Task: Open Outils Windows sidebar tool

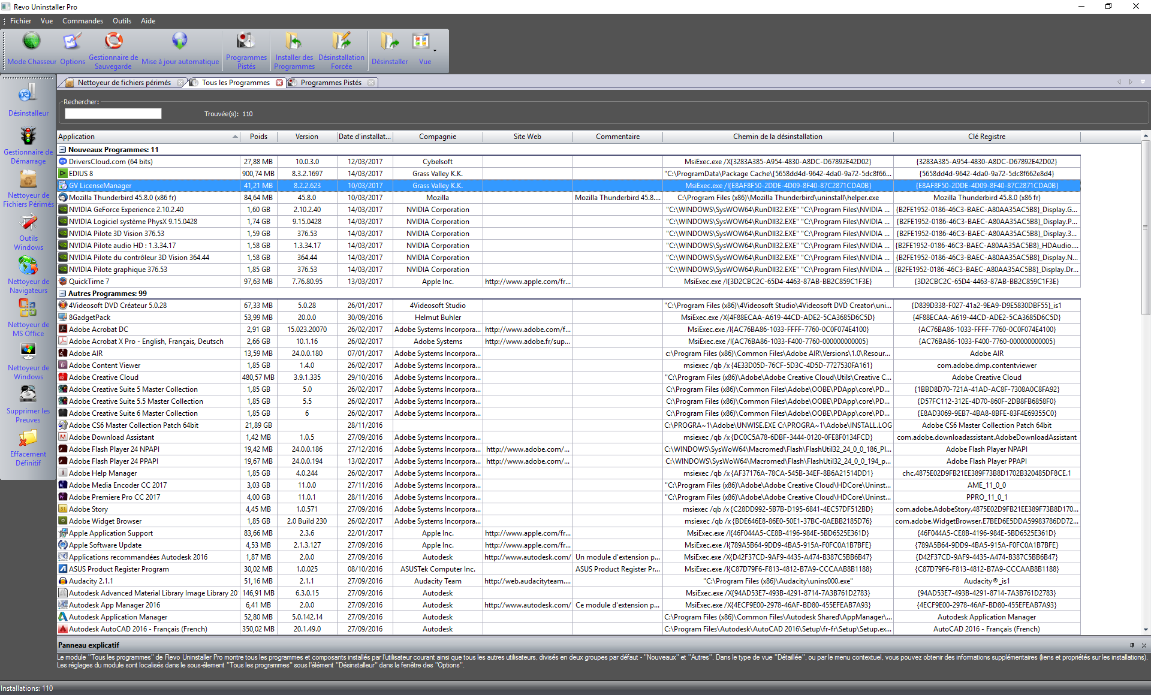Action: coord(28,232)
